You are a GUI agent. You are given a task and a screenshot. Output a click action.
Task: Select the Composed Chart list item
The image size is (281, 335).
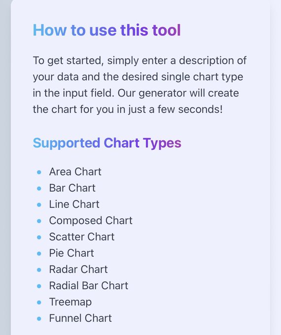click(91, 221)
